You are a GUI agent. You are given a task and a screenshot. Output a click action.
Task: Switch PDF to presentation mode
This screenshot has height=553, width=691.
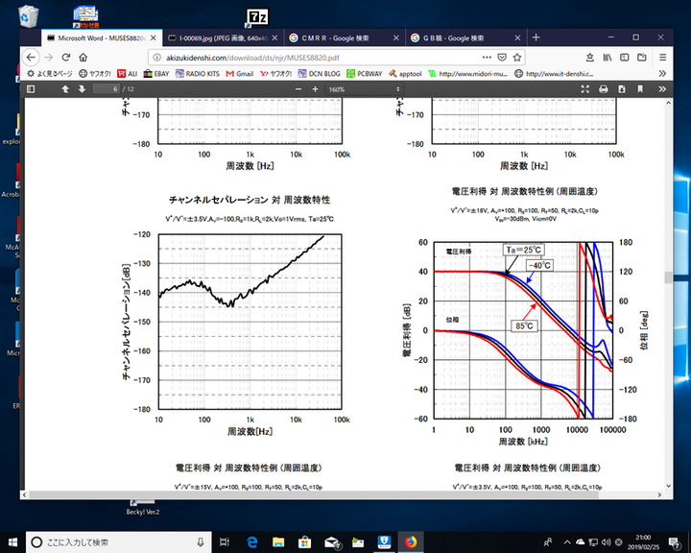tap(584, 88)
